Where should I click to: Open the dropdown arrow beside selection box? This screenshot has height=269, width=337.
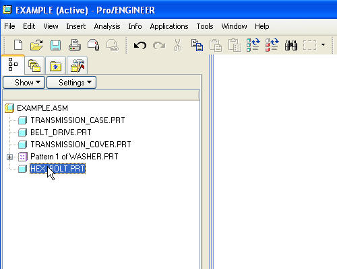pyautogui.click(x=323, y=45)
